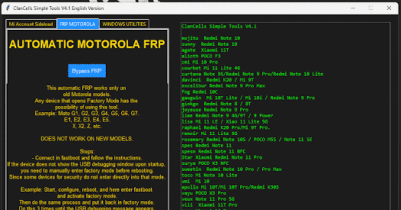Select the 'courbet Mi 11 Lite 4G' line
The height and width of the screenshot is (210, 401).
click(x=211, y=68)
